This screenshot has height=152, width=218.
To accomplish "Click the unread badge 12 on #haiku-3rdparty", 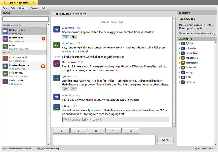I will pos(43,66).
